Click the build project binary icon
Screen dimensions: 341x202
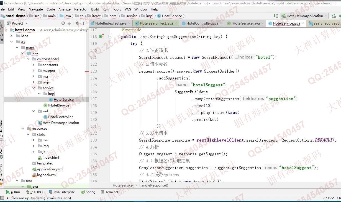(x=276, y=16)
